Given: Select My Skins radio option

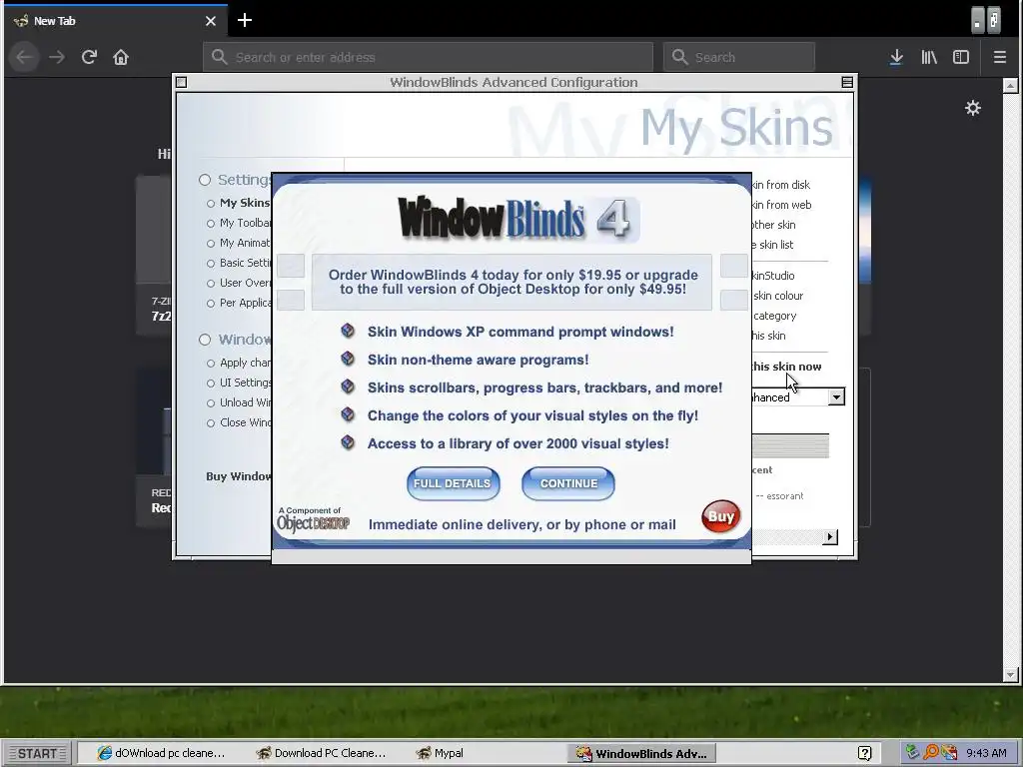Looking at the screenshot, I should [x=211, y=204].
